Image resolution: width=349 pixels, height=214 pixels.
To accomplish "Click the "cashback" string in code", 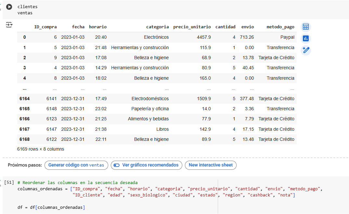I will click(x=260, y=195).
